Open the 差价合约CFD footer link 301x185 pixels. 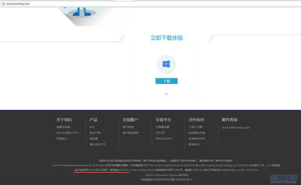pyautogui.click(x=98, y=144)
